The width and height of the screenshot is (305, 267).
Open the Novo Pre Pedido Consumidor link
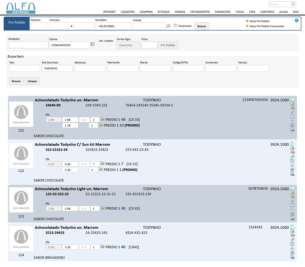[x=267, y=26]
